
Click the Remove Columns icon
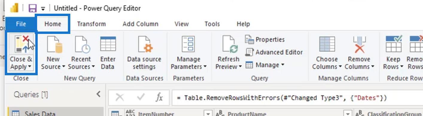[359, 45]
